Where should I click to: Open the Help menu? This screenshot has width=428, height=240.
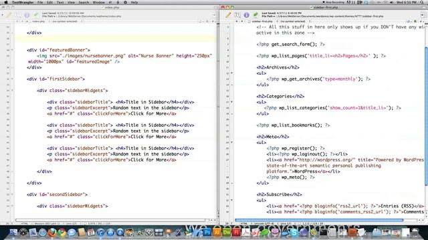[134, 2]
